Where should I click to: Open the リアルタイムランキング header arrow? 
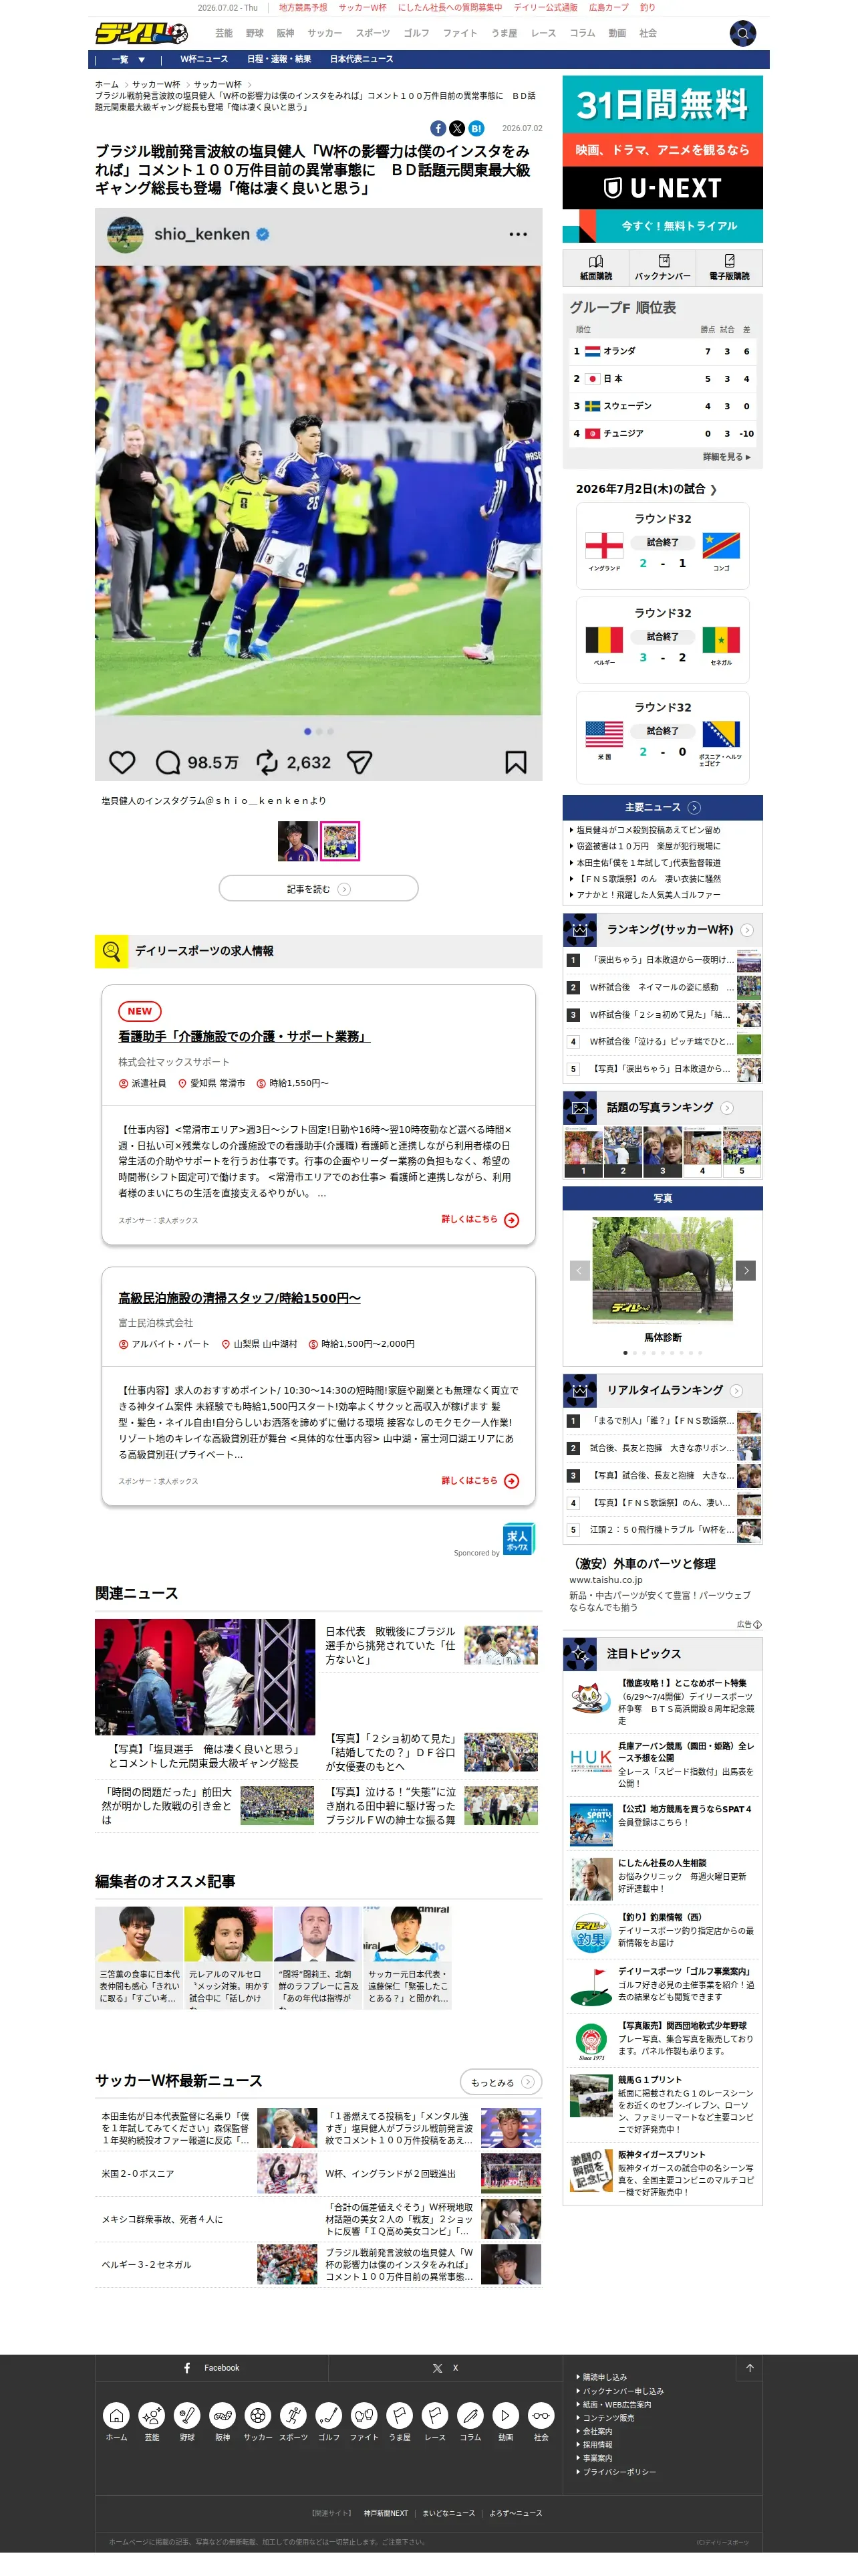pos(736,1390)
